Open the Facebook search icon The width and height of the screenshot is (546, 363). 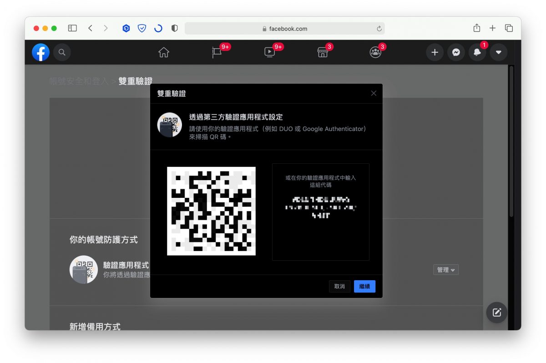point(62,52)
